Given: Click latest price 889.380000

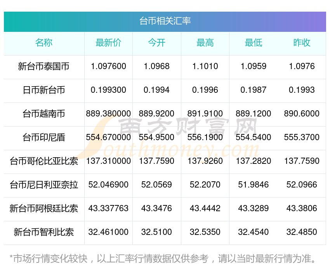Looking at the screenshot, I should (x=108, y=114).
